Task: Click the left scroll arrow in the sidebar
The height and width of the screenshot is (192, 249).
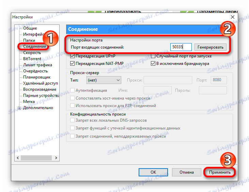Action: point(18,158)
